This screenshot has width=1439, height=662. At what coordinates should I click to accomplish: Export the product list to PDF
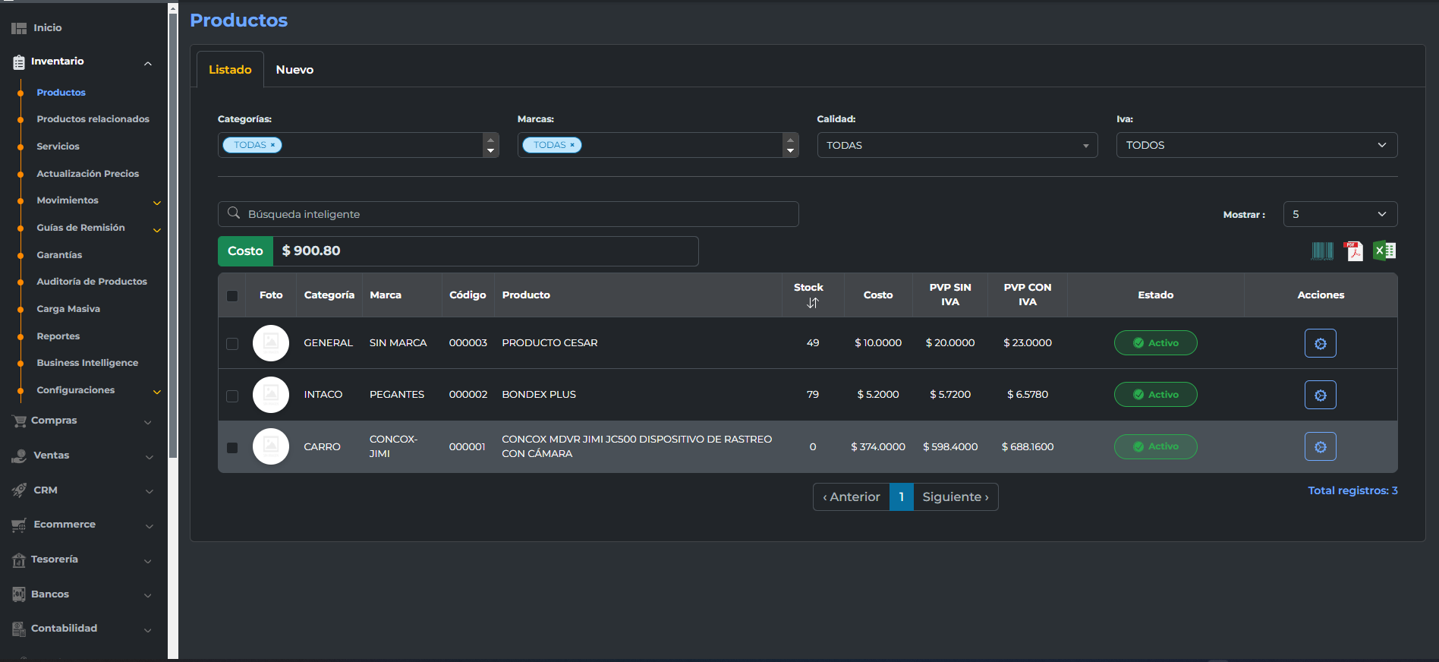[1353, 251]
